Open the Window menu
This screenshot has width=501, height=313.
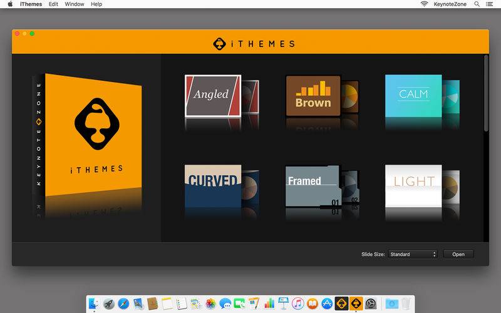(74, 4)
